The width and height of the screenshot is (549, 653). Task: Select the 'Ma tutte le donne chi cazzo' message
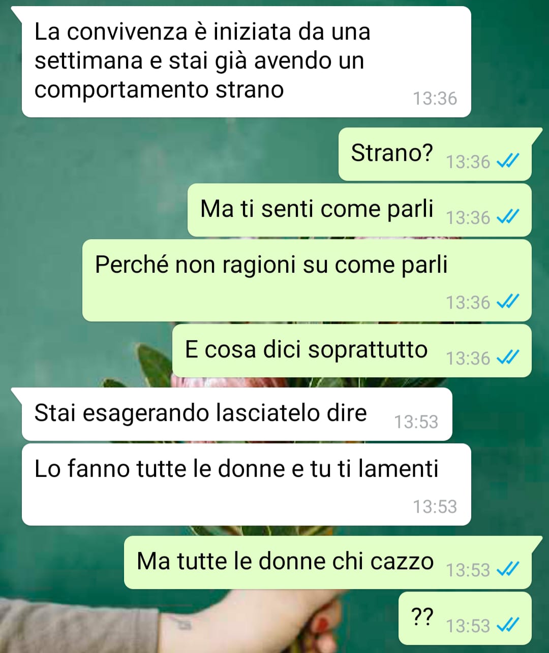pyautogui.click(x=328, y=563)
